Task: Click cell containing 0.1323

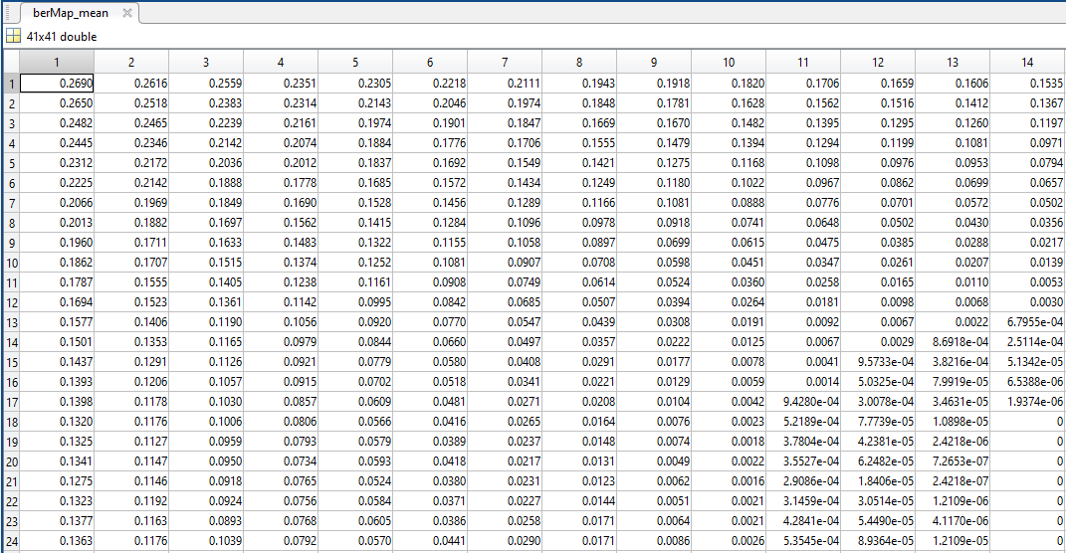Action: click(57, 500)
